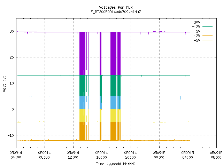Click x-axis label 050915 04:00
Screen dimensions: 223x167
click(x=187, y=155)
